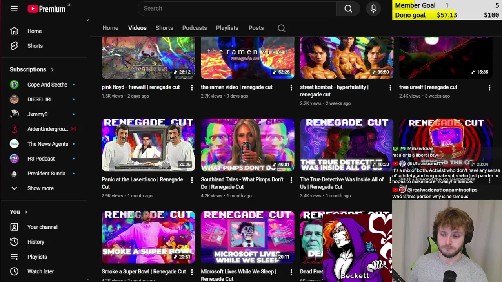Open options for Microsoft Lives While We Sleep

(x=291, y=272)
